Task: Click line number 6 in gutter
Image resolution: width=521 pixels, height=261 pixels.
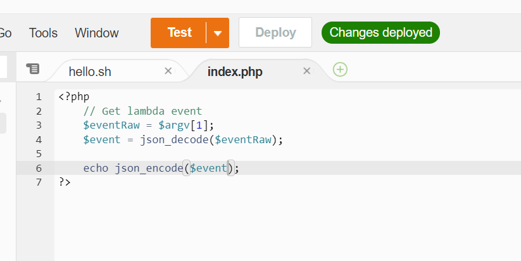Action: pyautogui.click(x=39, y=169)
